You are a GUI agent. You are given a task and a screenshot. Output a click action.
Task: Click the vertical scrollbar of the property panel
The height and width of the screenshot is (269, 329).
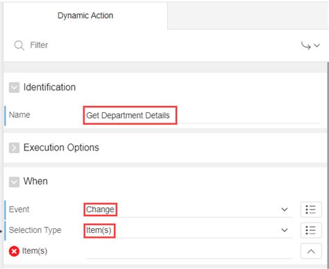(328, 165)
